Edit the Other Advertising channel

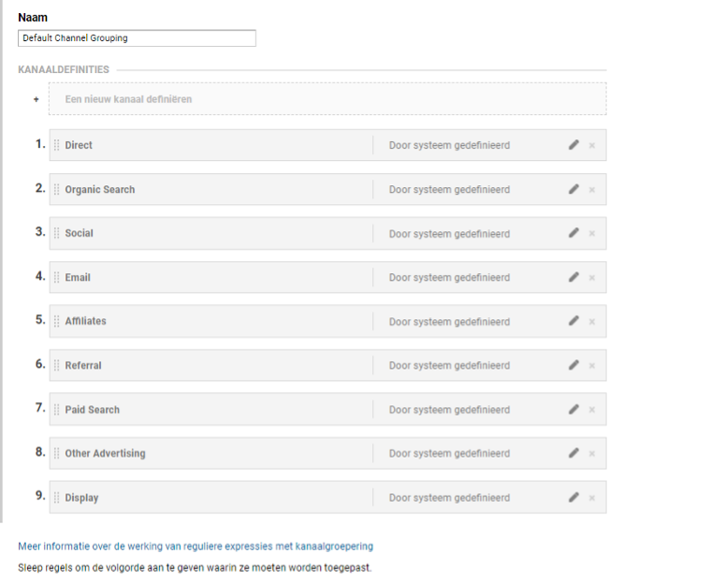573,453
